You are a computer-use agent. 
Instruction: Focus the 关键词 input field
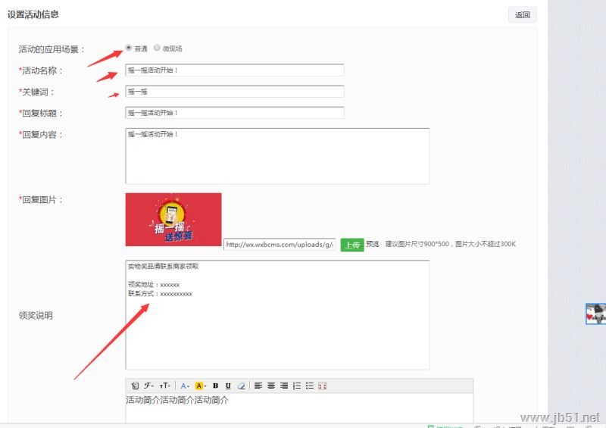coord(235,92)
